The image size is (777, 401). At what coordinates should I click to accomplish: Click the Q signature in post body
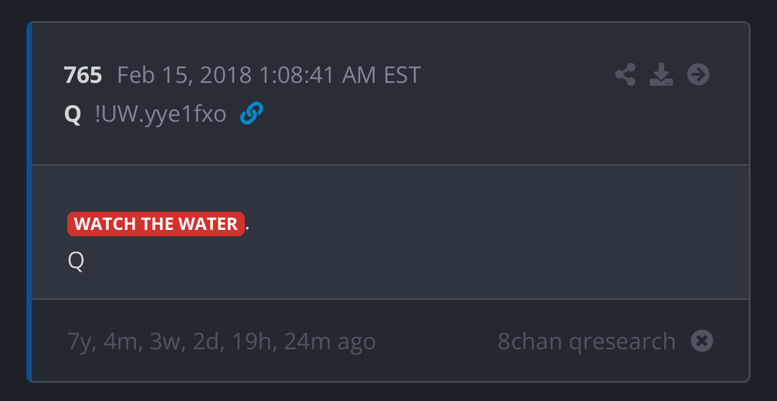pos(76,260)
